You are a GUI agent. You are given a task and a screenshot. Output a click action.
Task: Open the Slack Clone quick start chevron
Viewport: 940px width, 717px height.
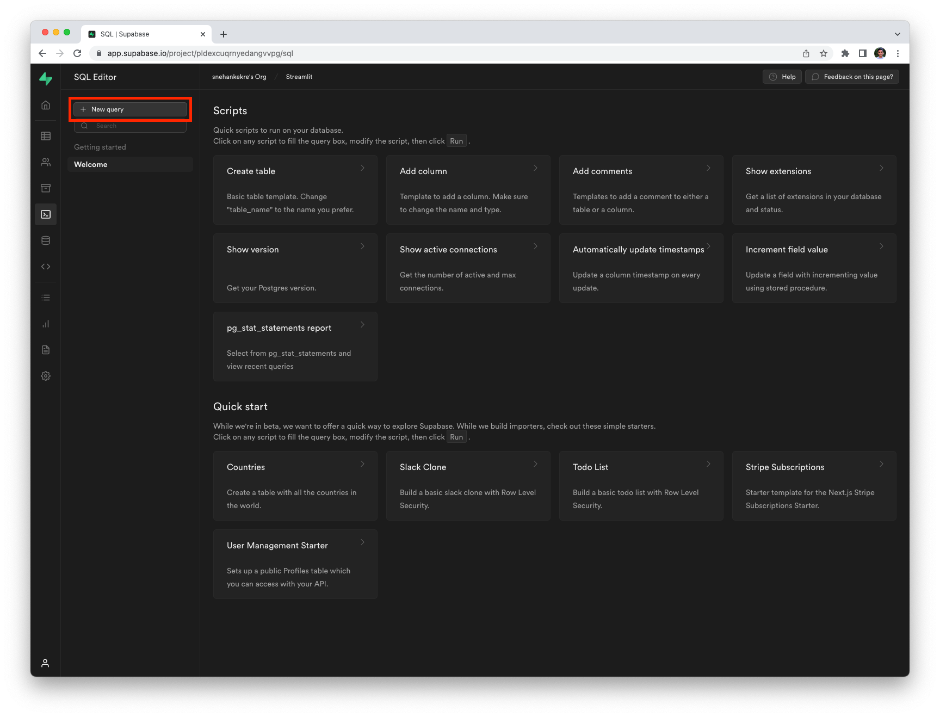pos(535,464)
